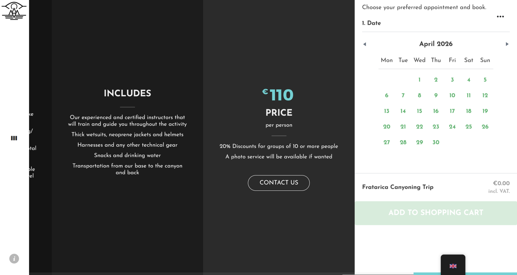517x275 pixels.
Task: Select April 30 date
Action: click(x=436, y=142)
